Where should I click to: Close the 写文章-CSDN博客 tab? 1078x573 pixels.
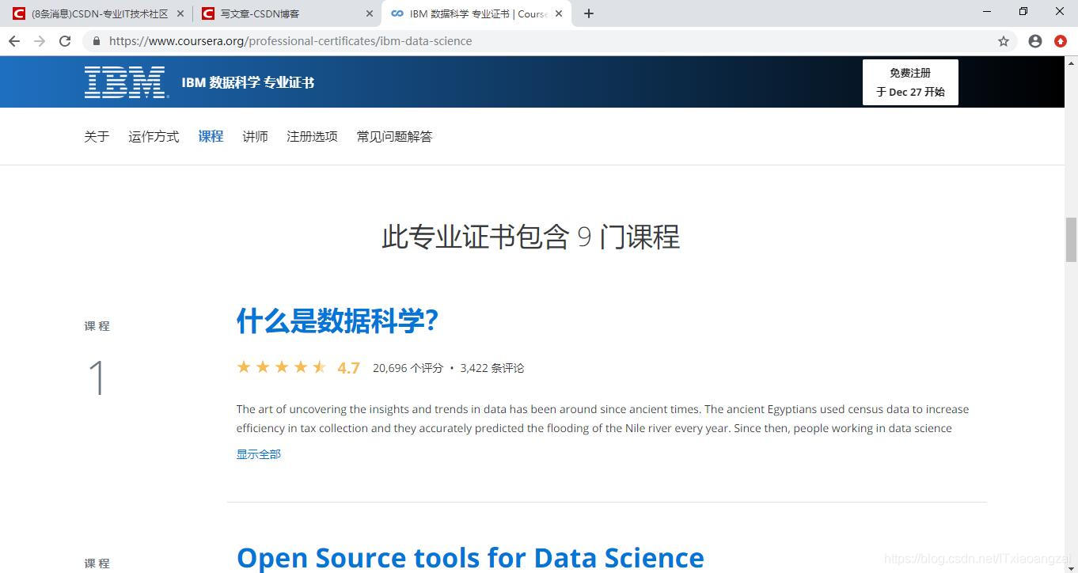pos(370,13)
